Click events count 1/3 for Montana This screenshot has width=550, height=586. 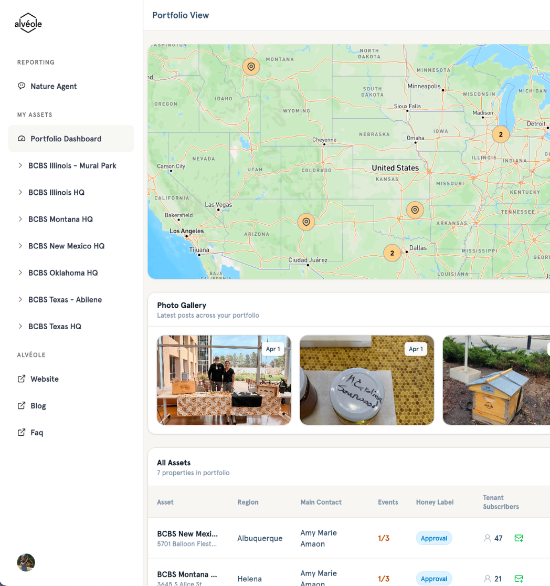(383, 579)
